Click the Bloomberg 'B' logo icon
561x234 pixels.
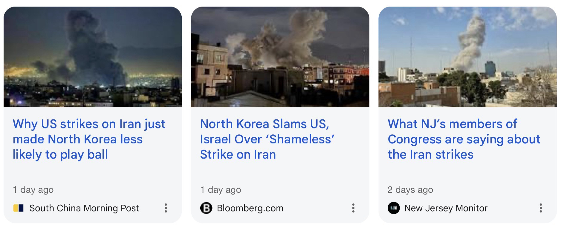pos(206,208)
